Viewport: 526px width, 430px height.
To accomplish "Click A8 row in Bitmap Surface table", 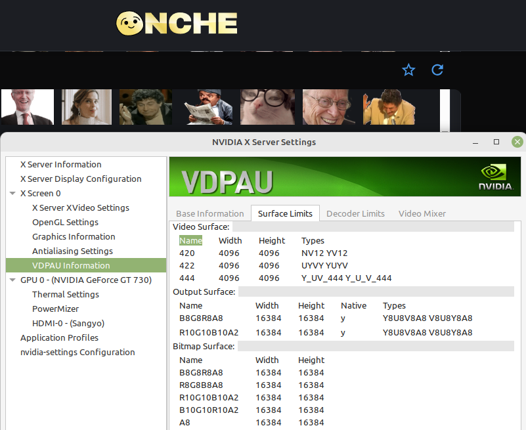I will pos(185,422).
